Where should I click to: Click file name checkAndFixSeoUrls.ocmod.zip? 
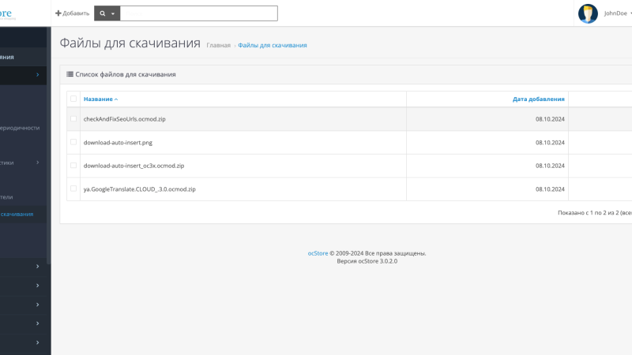125,119
